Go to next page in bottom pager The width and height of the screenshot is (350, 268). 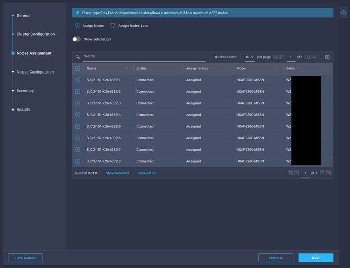point(322,173)
